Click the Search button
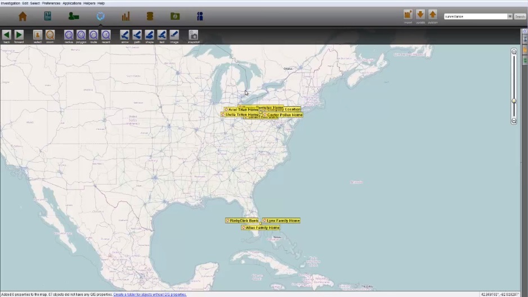 520,16
